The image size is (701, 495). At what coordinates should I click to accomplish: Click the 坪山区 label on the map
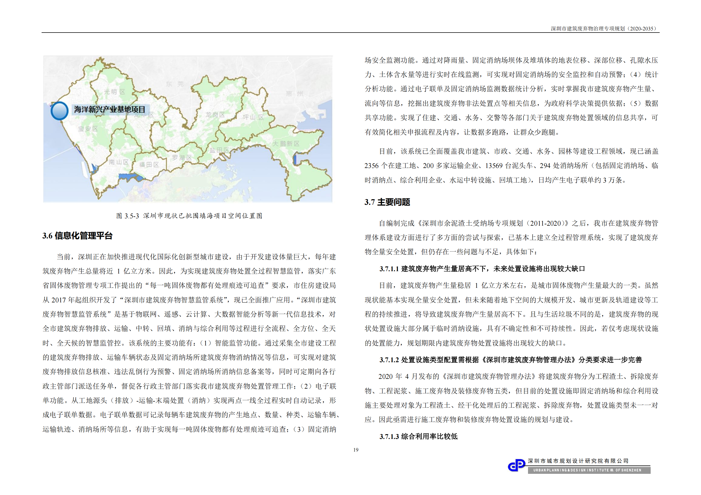[x=253, y=117]
